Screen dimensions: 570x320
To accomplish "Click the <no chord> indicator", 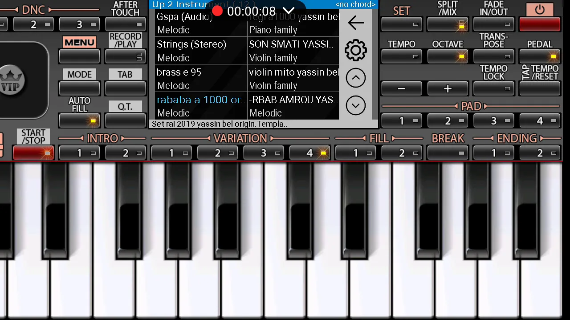I will click(x=355, y=4).
